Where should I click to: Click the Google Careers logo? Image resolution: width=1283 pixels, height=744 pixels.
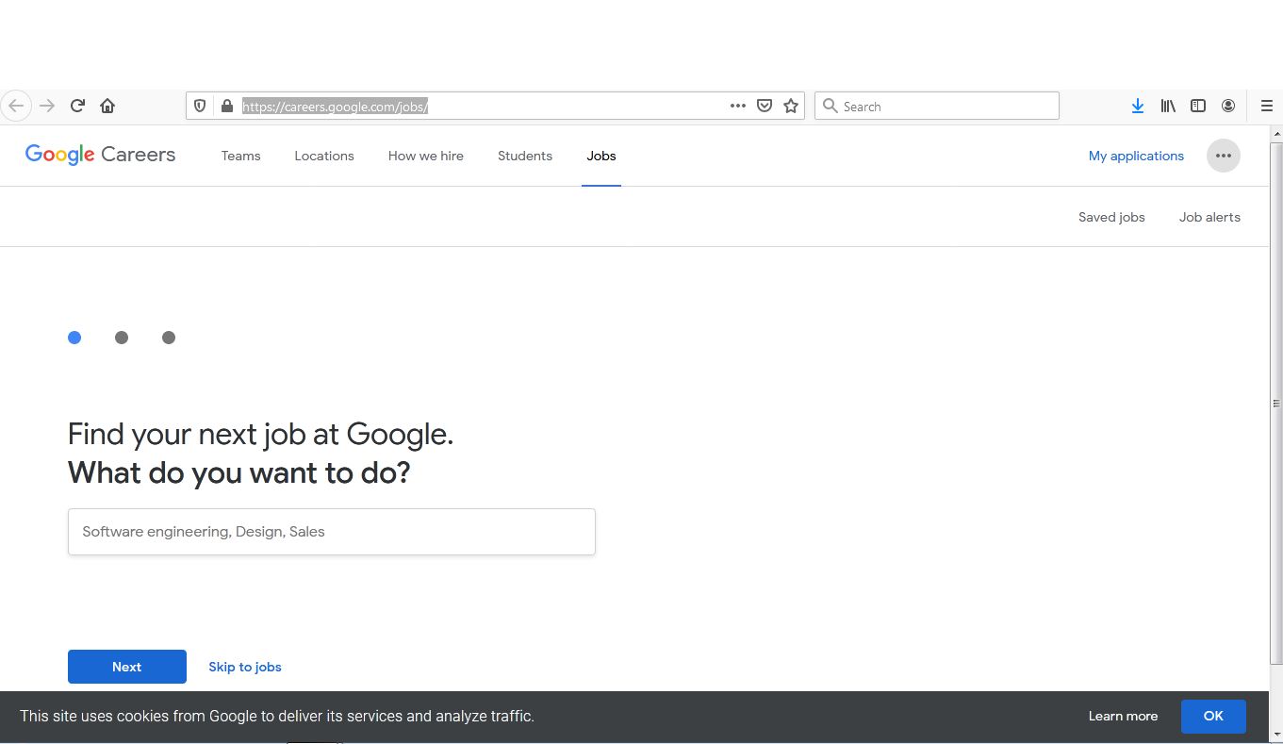pyautogui.click(x=100, y=155)
